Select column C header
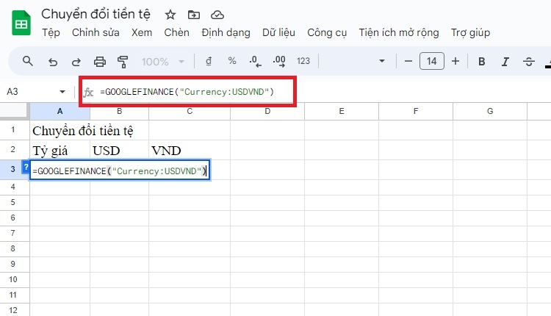Image resolution: width=551 pixels, height=316 pixels. click(x=190, y=112)
